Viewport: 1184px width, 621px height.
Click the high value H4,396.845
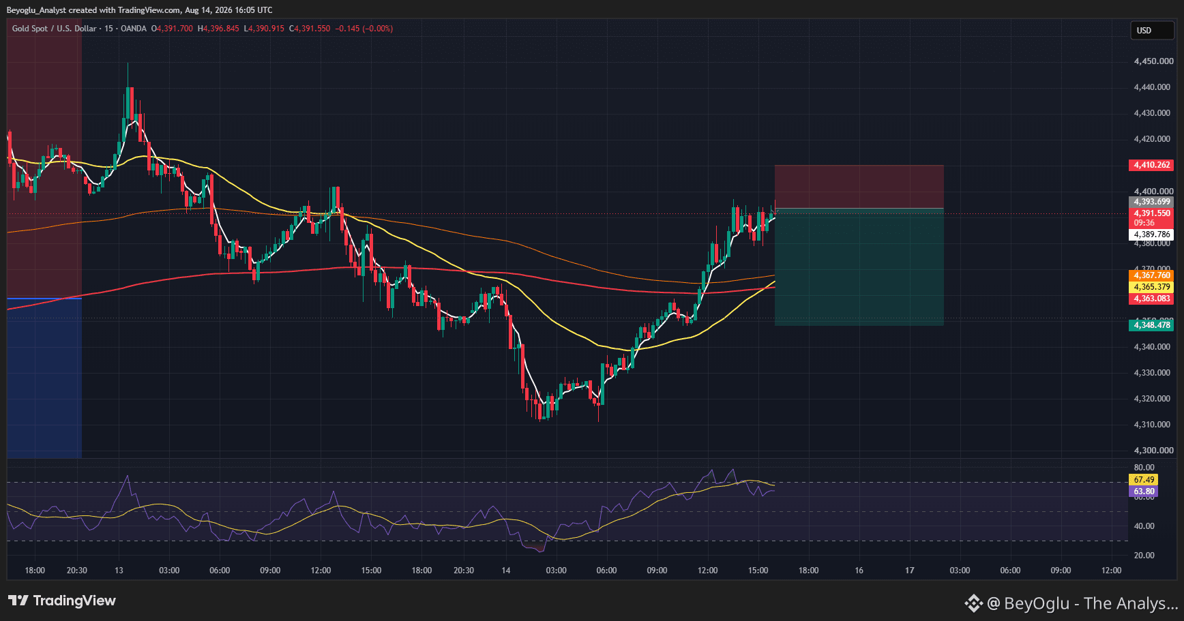[218, 29]
